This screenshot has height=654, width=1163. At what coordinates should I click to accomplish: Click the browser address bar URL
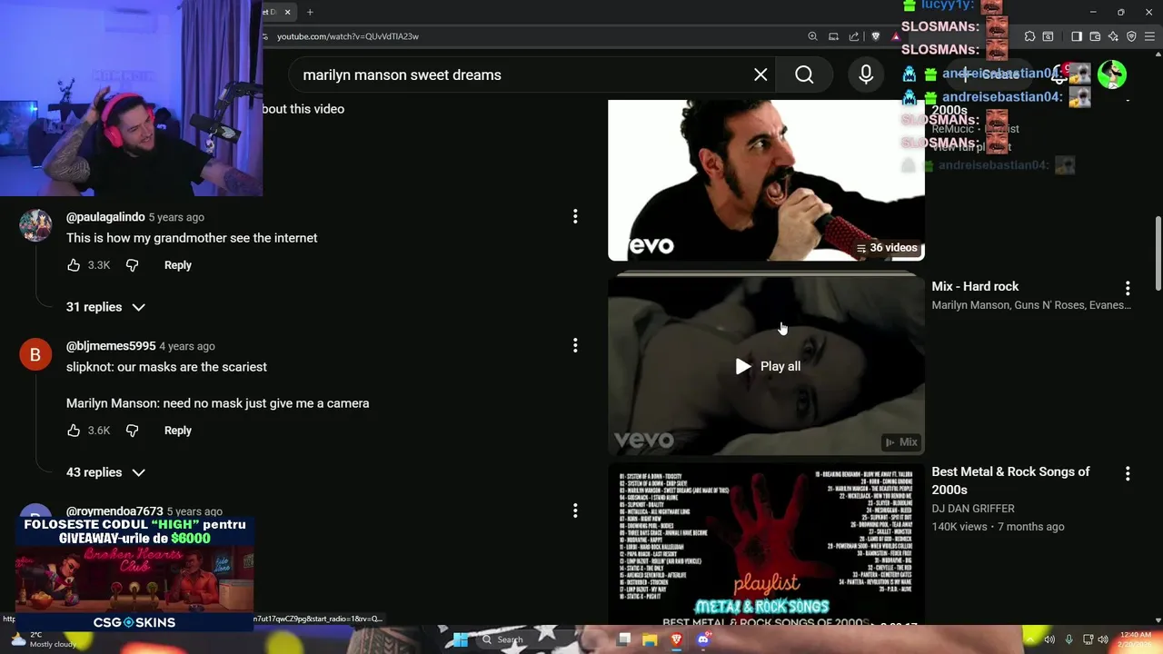[348, 36]
